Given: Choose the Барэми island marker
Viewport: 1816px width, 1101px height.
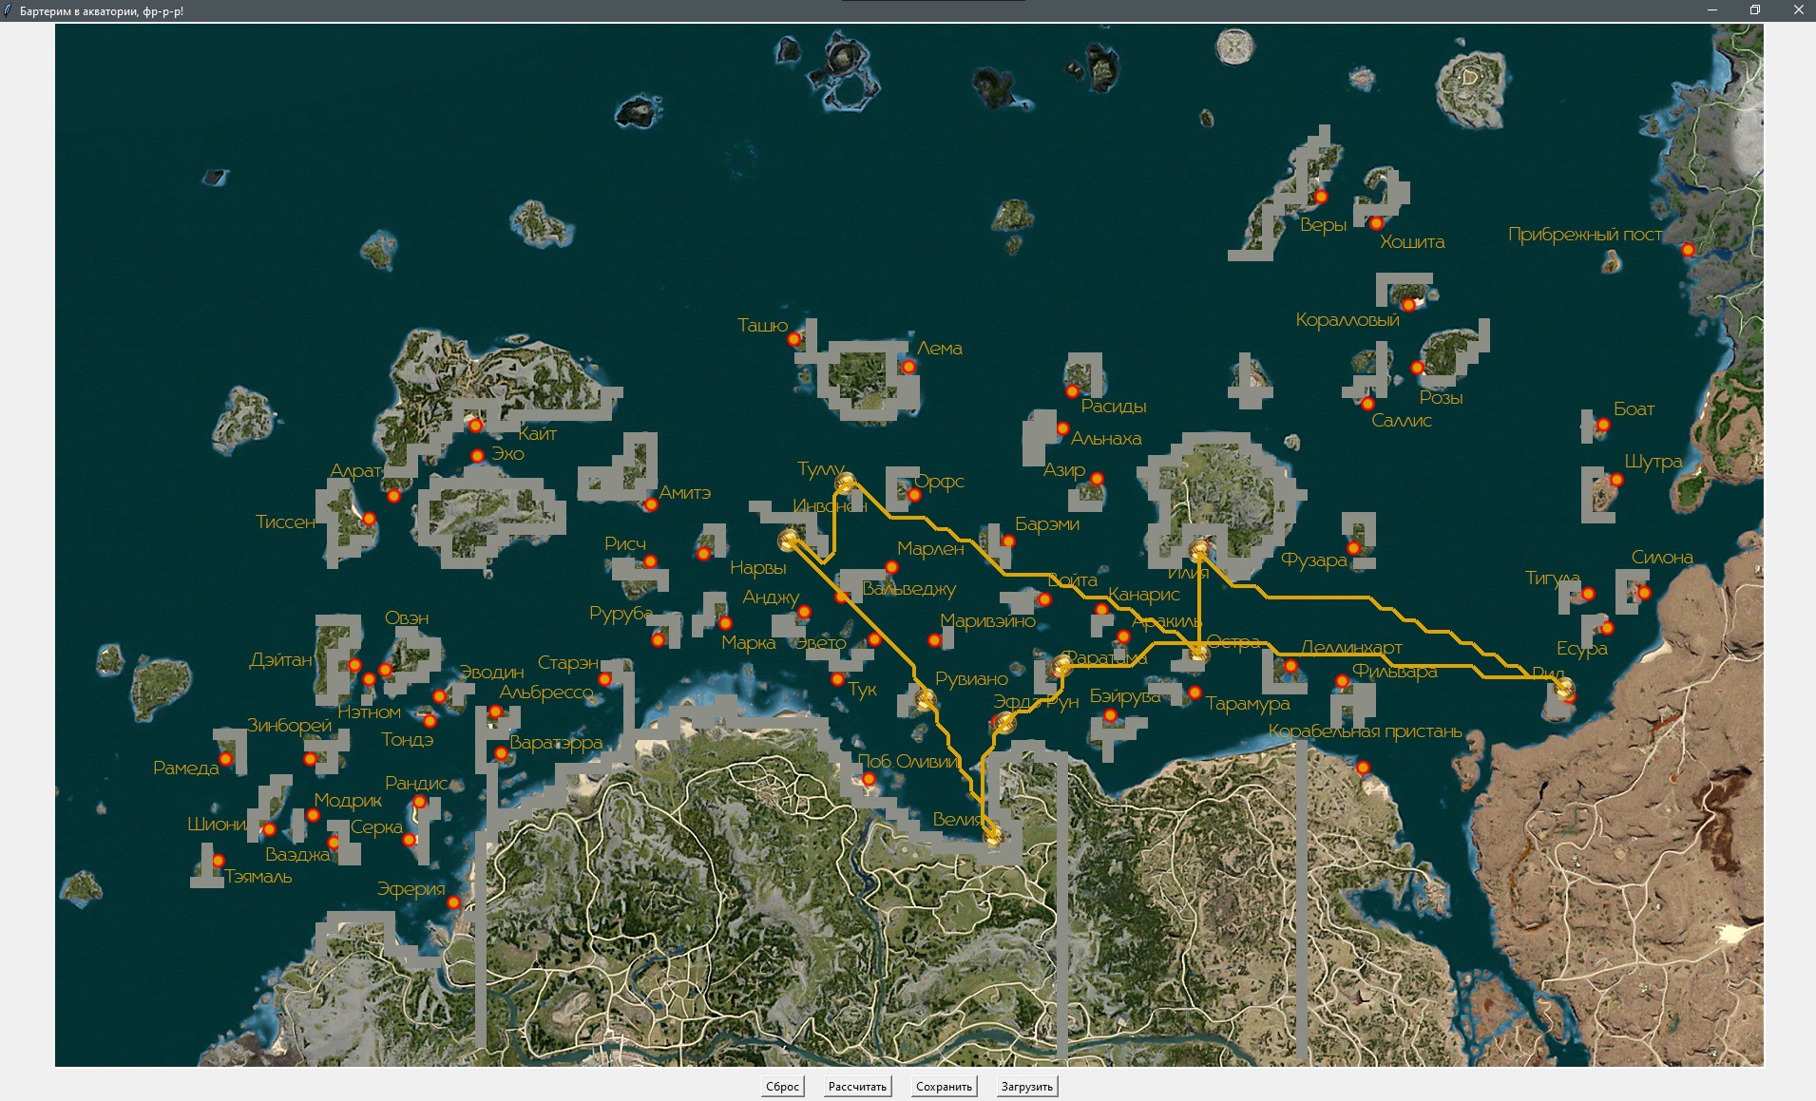Looking at the screenshot, I should (1008, 541).
